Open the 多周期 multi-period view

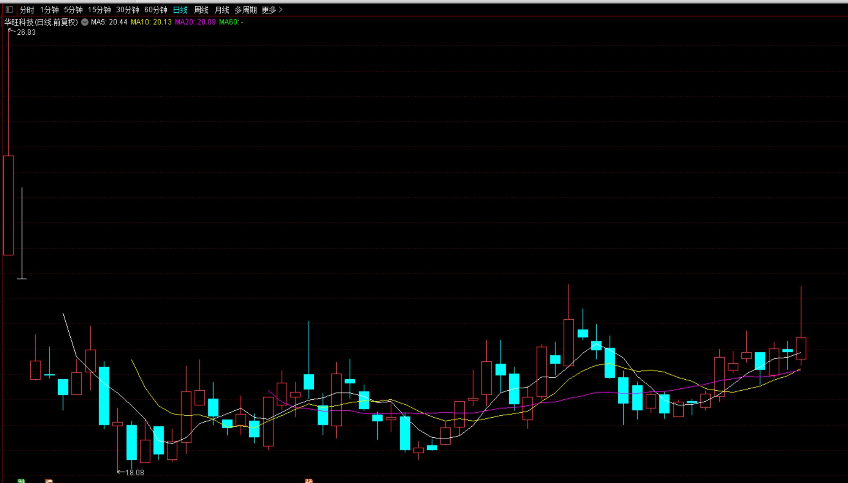(246, 10)
